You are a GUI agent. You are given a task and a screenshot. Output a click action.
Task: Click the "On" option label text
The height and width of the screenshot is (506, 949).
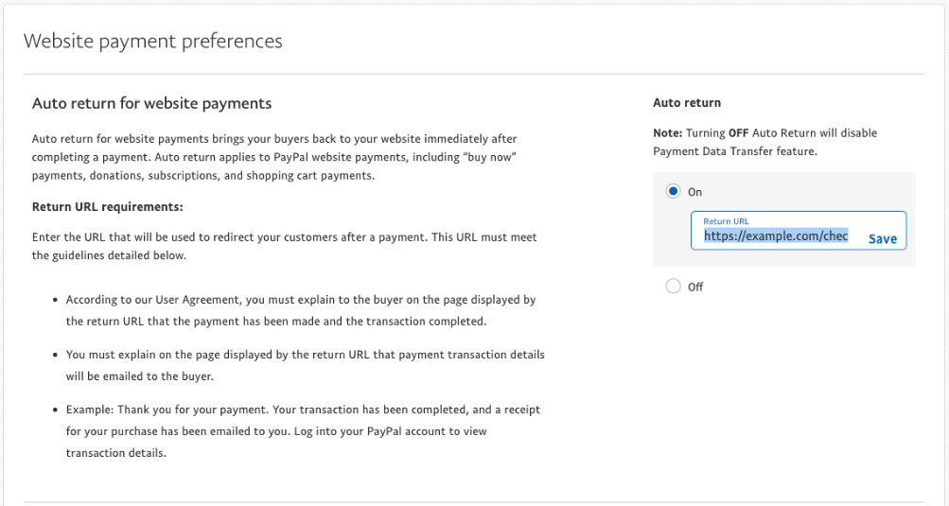tap(695, 192)
